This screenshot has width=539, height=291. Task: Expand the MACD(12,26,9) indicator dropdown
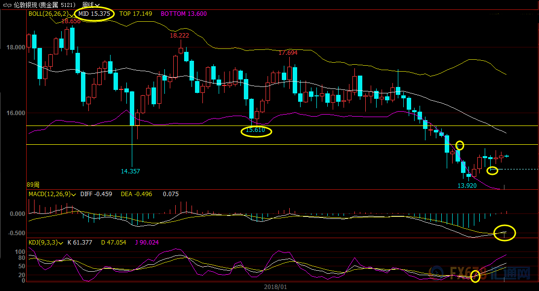tap(74, 194)
